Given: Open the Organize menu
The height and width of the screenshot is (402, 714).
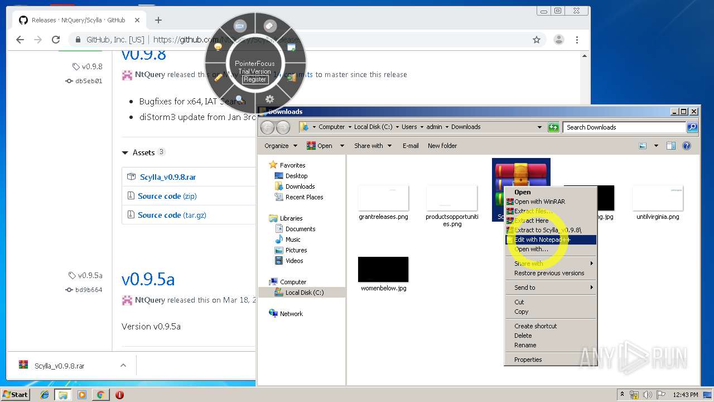Looking at the screenshot, I should pos(281,146).
